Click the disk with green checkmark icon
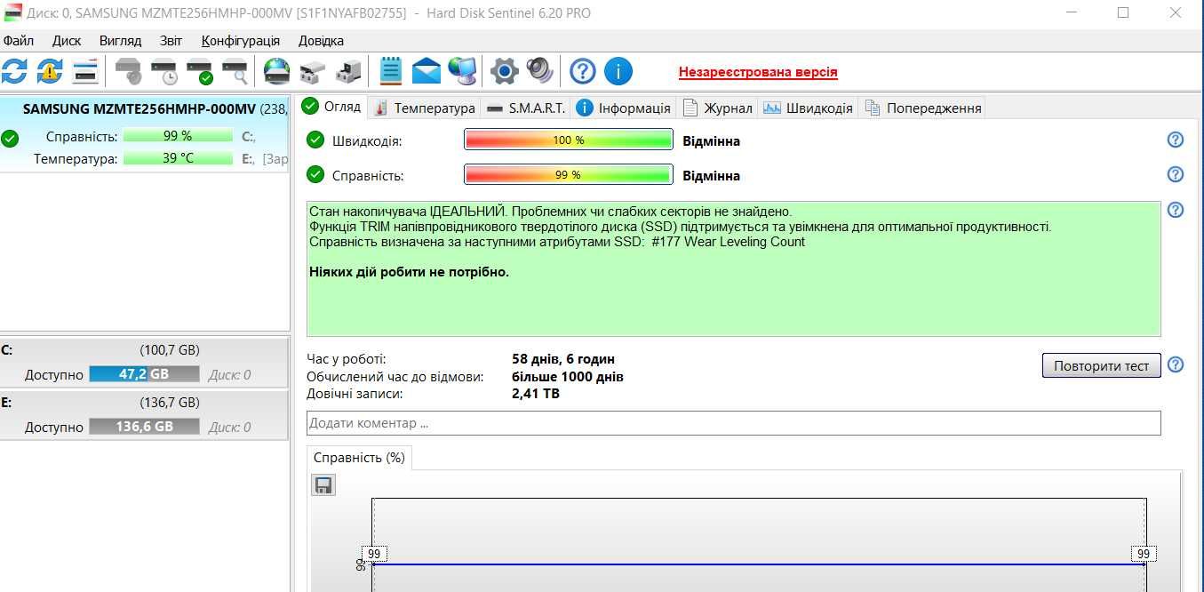 [200, 71]
